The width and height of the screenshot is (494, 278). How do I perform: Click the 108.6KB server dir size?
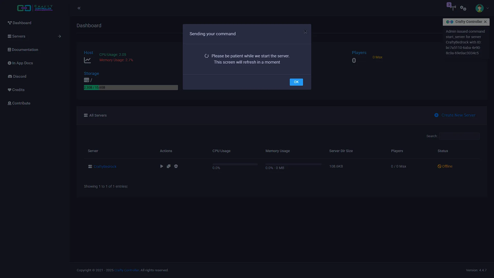click(x=336, y=166)
